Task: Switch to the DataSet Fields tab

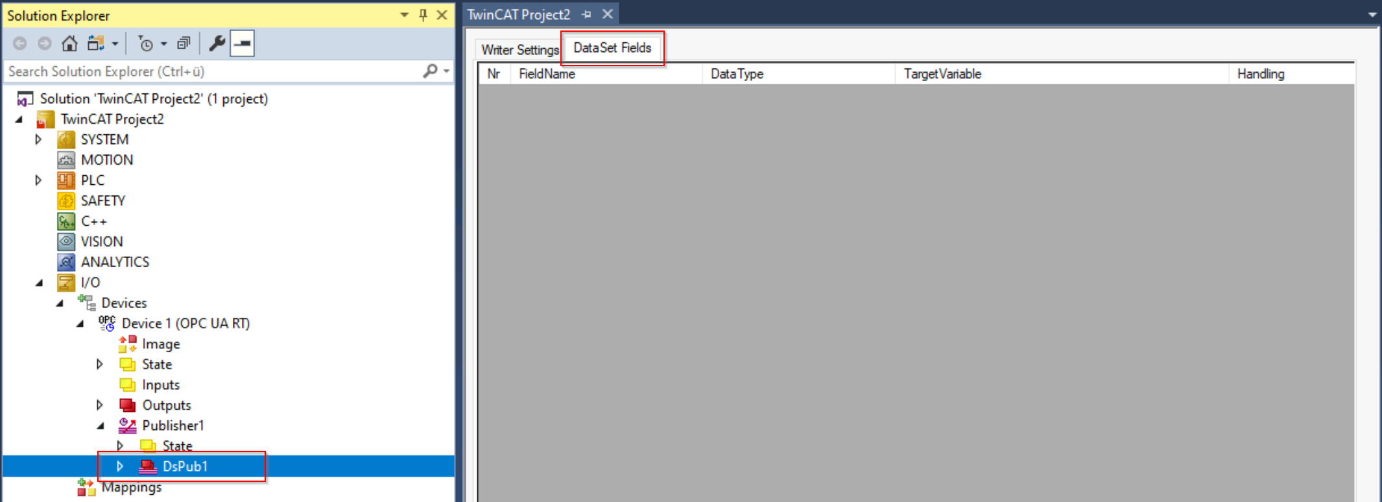Action: pyautogui.click(x=612, y=48)
